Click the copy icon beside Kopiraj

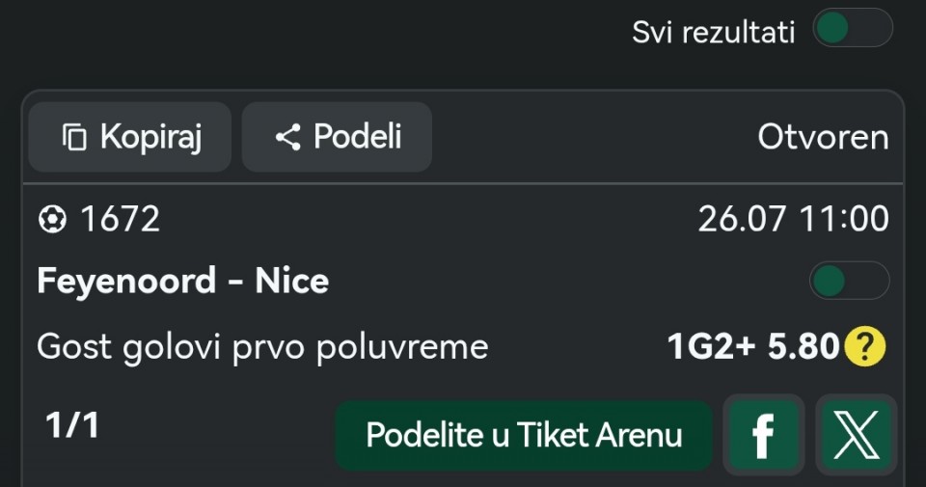click(x=74, y=137)
